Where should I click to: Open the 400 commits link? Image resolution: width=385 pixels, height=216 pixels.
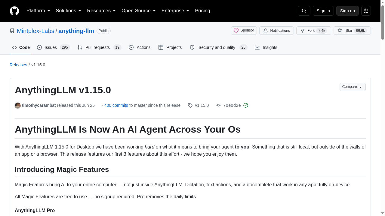tap(116, 105)
